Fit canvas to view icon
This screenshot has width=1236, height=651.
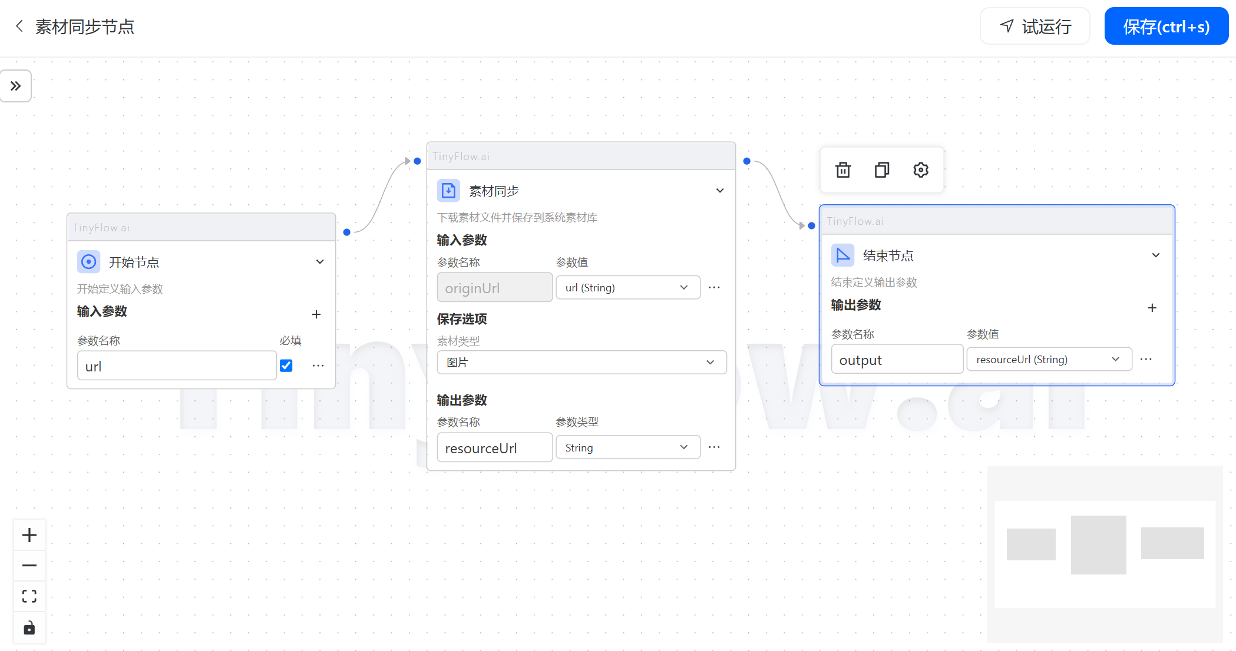click(29, 596)
